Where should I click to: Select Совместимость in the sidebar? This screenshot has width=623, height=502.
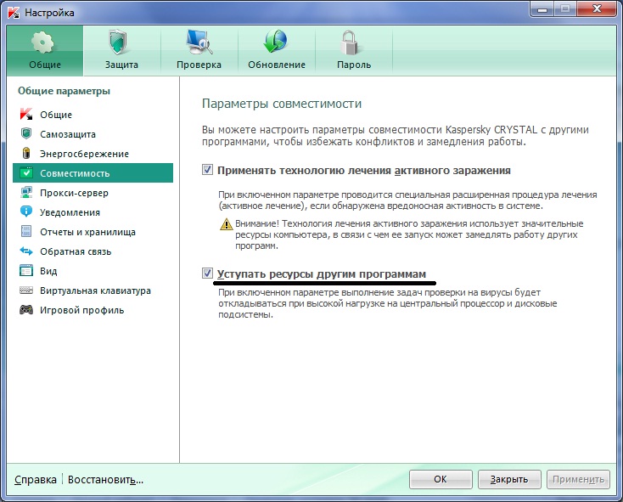(x=93, y=173)
